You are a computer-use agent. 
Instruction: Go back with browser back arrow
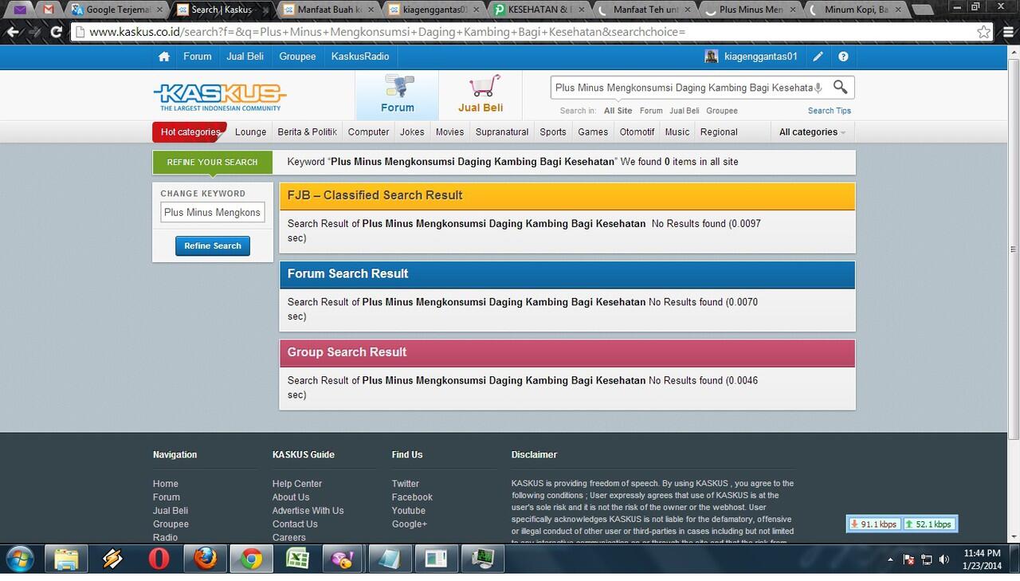click(x=13, y=33)
